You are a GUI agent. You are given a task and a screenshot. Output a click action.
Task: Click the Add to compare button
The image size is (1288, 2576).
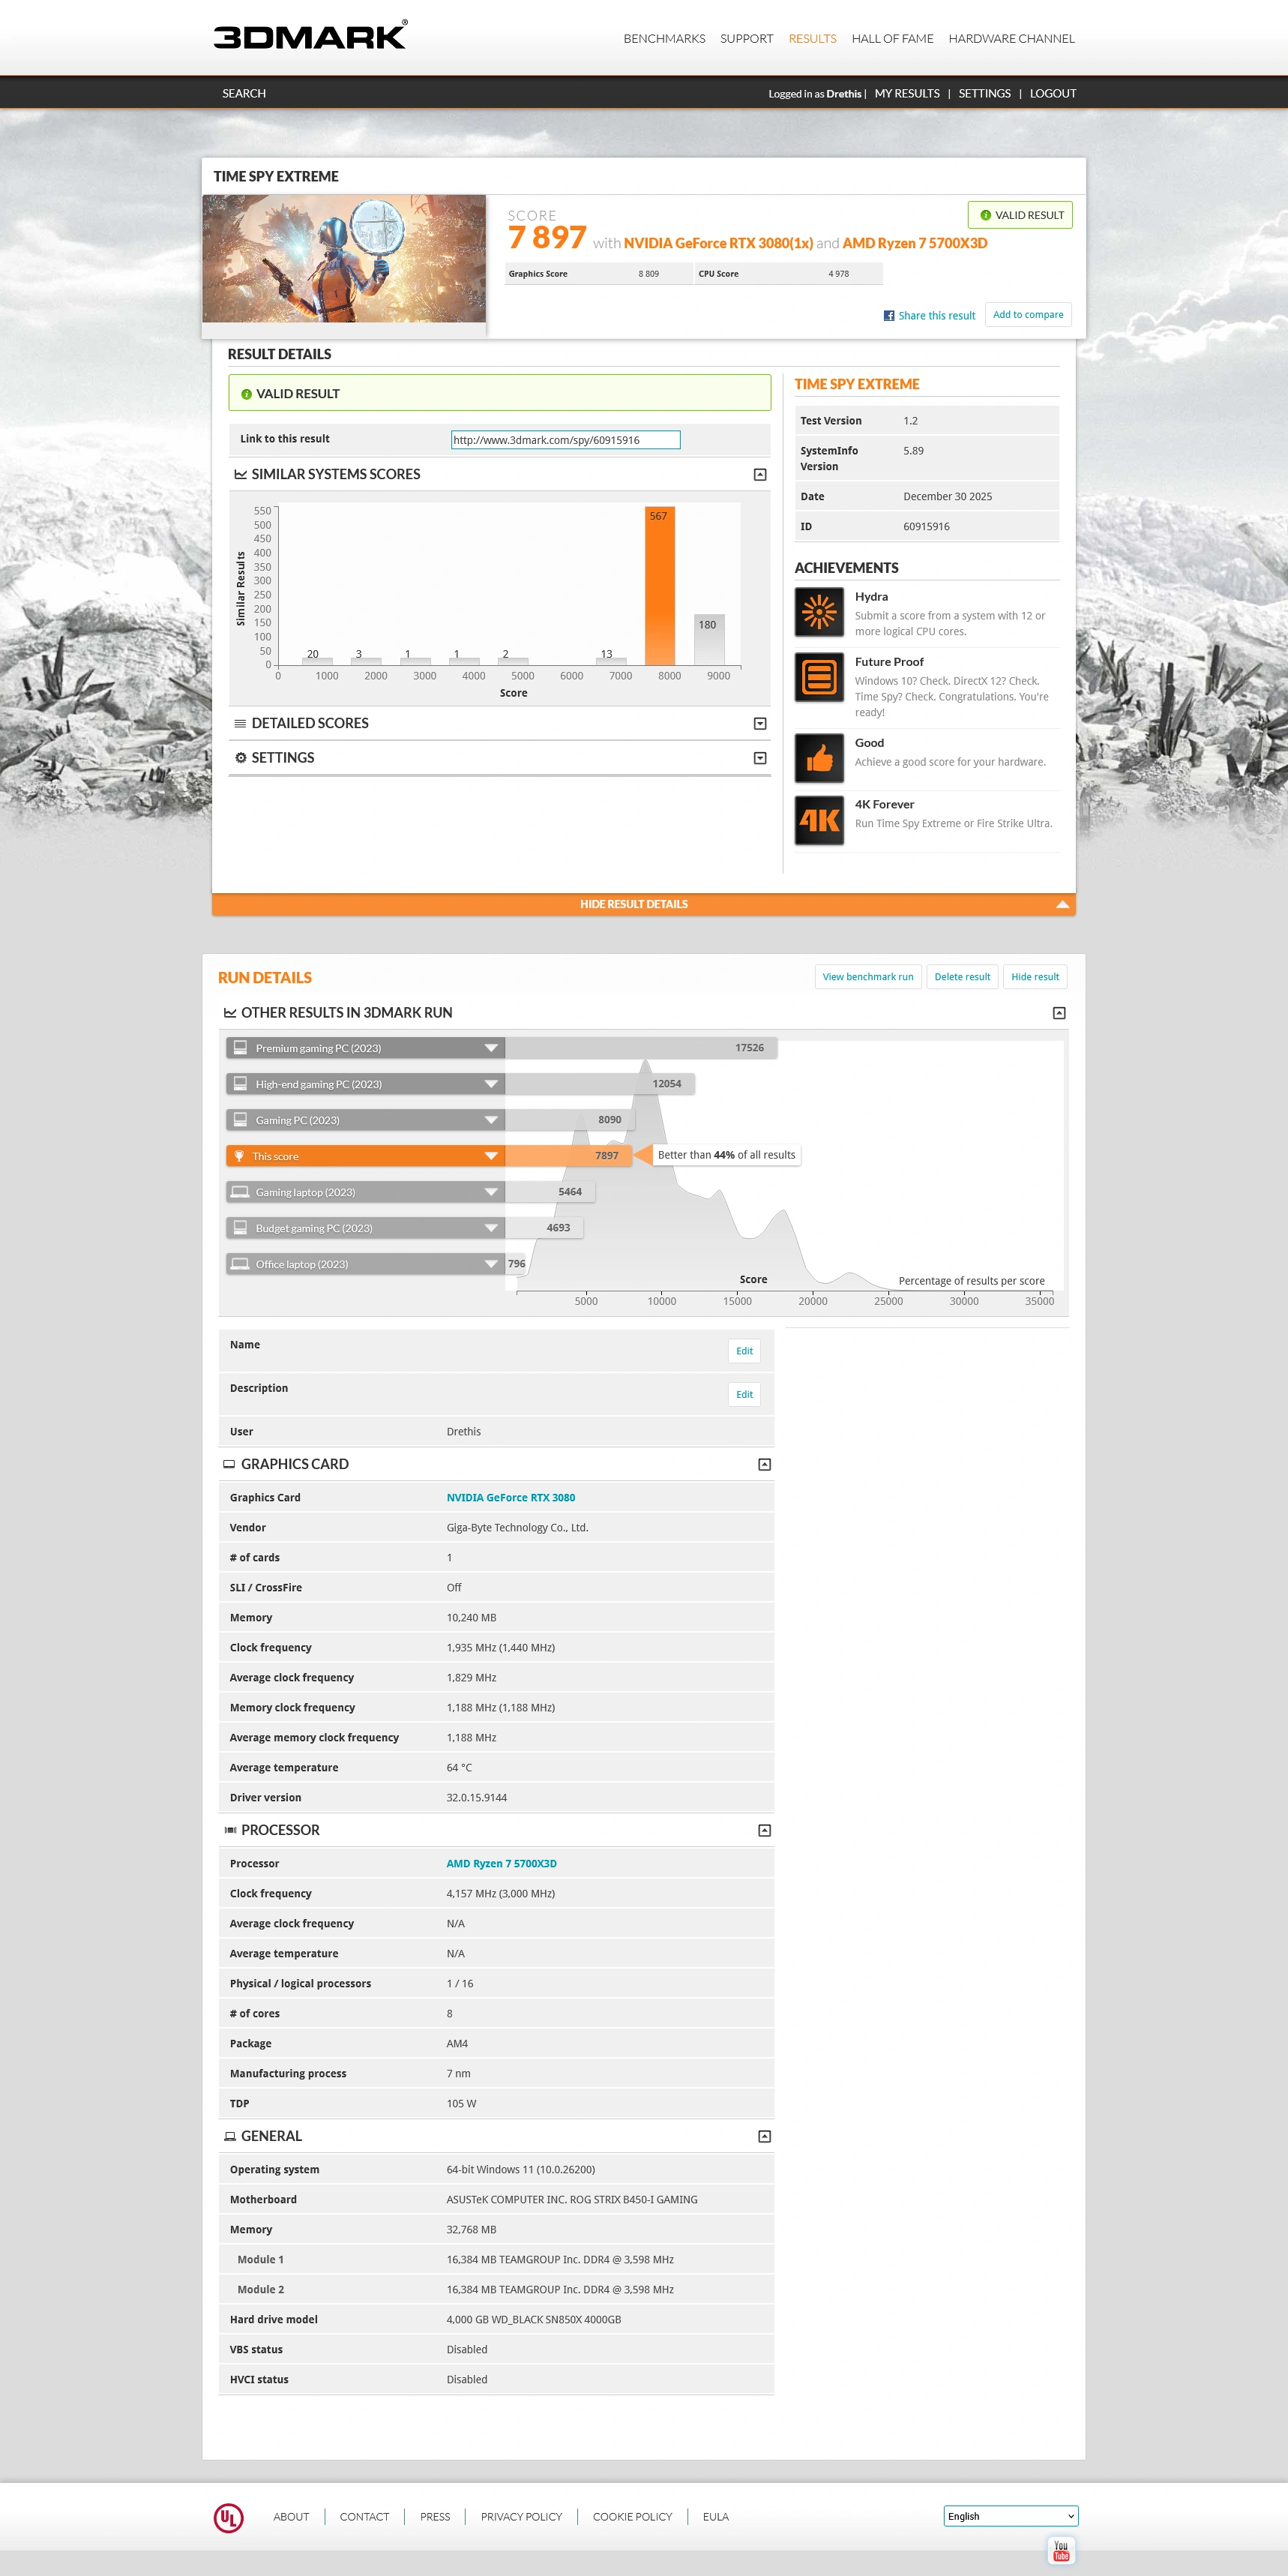[x=1027, y=315]
